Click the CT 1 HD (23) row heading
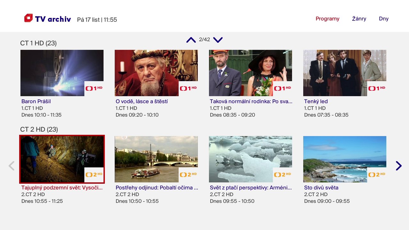 (x=38, y=43)
